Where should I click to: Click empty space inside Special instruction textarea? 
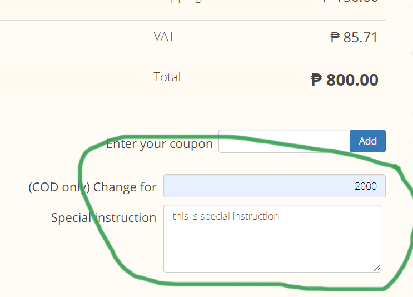(x=272, y=247)
